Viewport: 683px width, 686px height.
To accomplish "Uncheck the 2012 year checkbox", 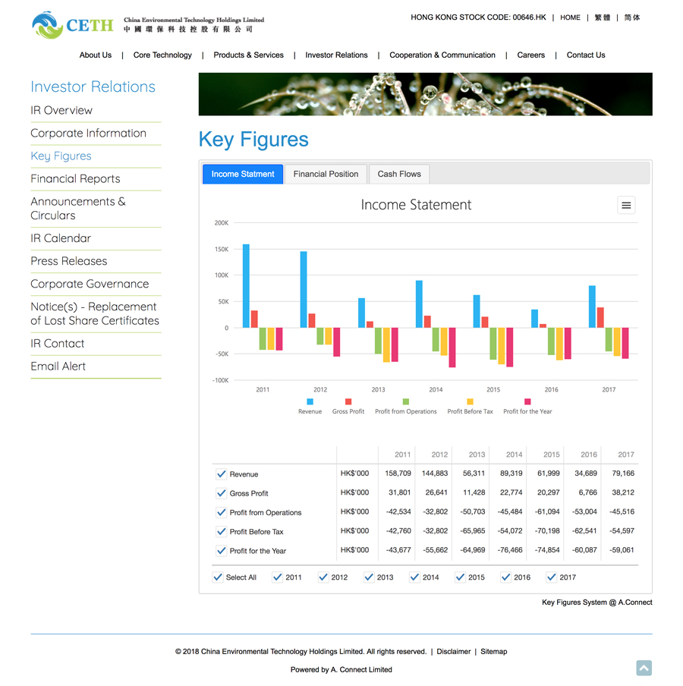I will tap(323, 577).
